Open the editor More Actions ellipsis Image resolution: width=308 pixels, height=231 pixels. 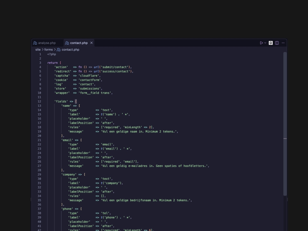(283, 43)
